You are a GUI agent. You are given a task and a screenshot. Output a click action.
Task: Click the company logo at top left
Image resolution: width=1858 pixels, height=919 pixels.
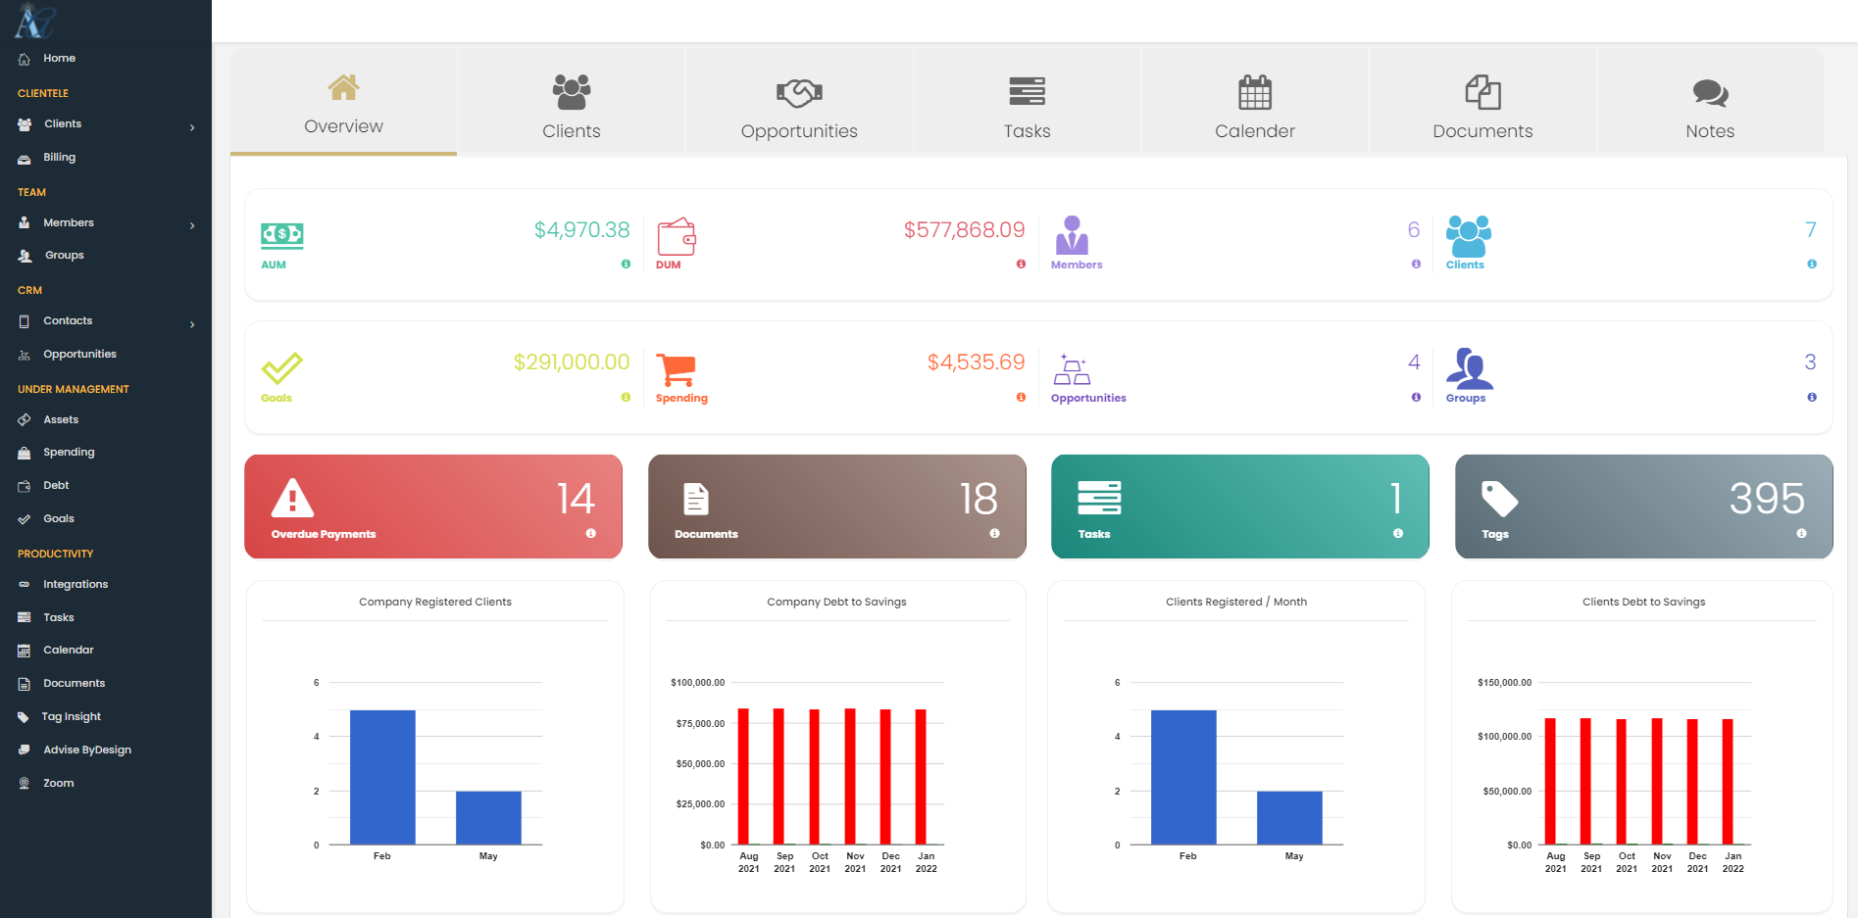(x=34, y=21)
